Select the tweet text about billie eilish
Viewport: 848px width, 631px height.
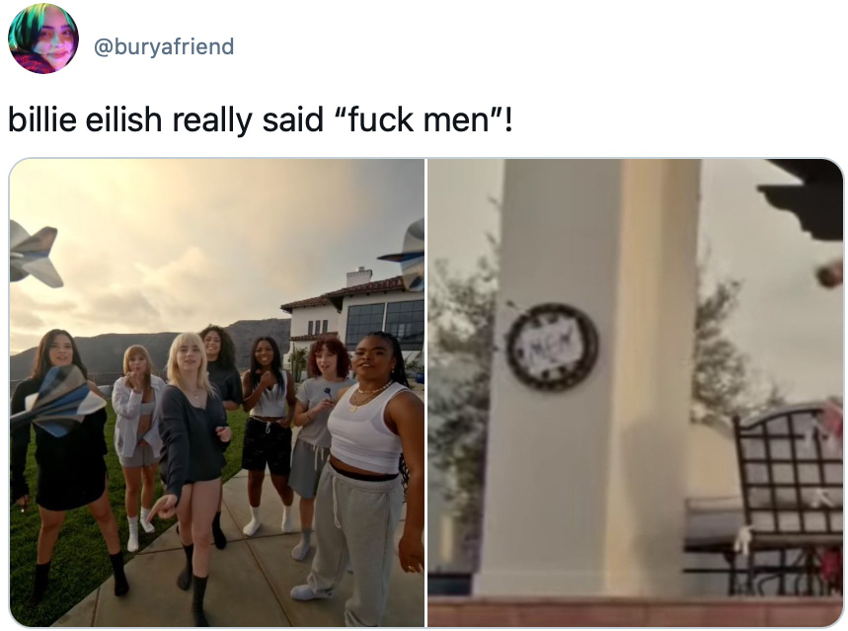coord(261,119)
